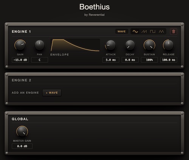Click the Release knob
189x160 pixels.
pyautogui.click(x=169, y=45)
